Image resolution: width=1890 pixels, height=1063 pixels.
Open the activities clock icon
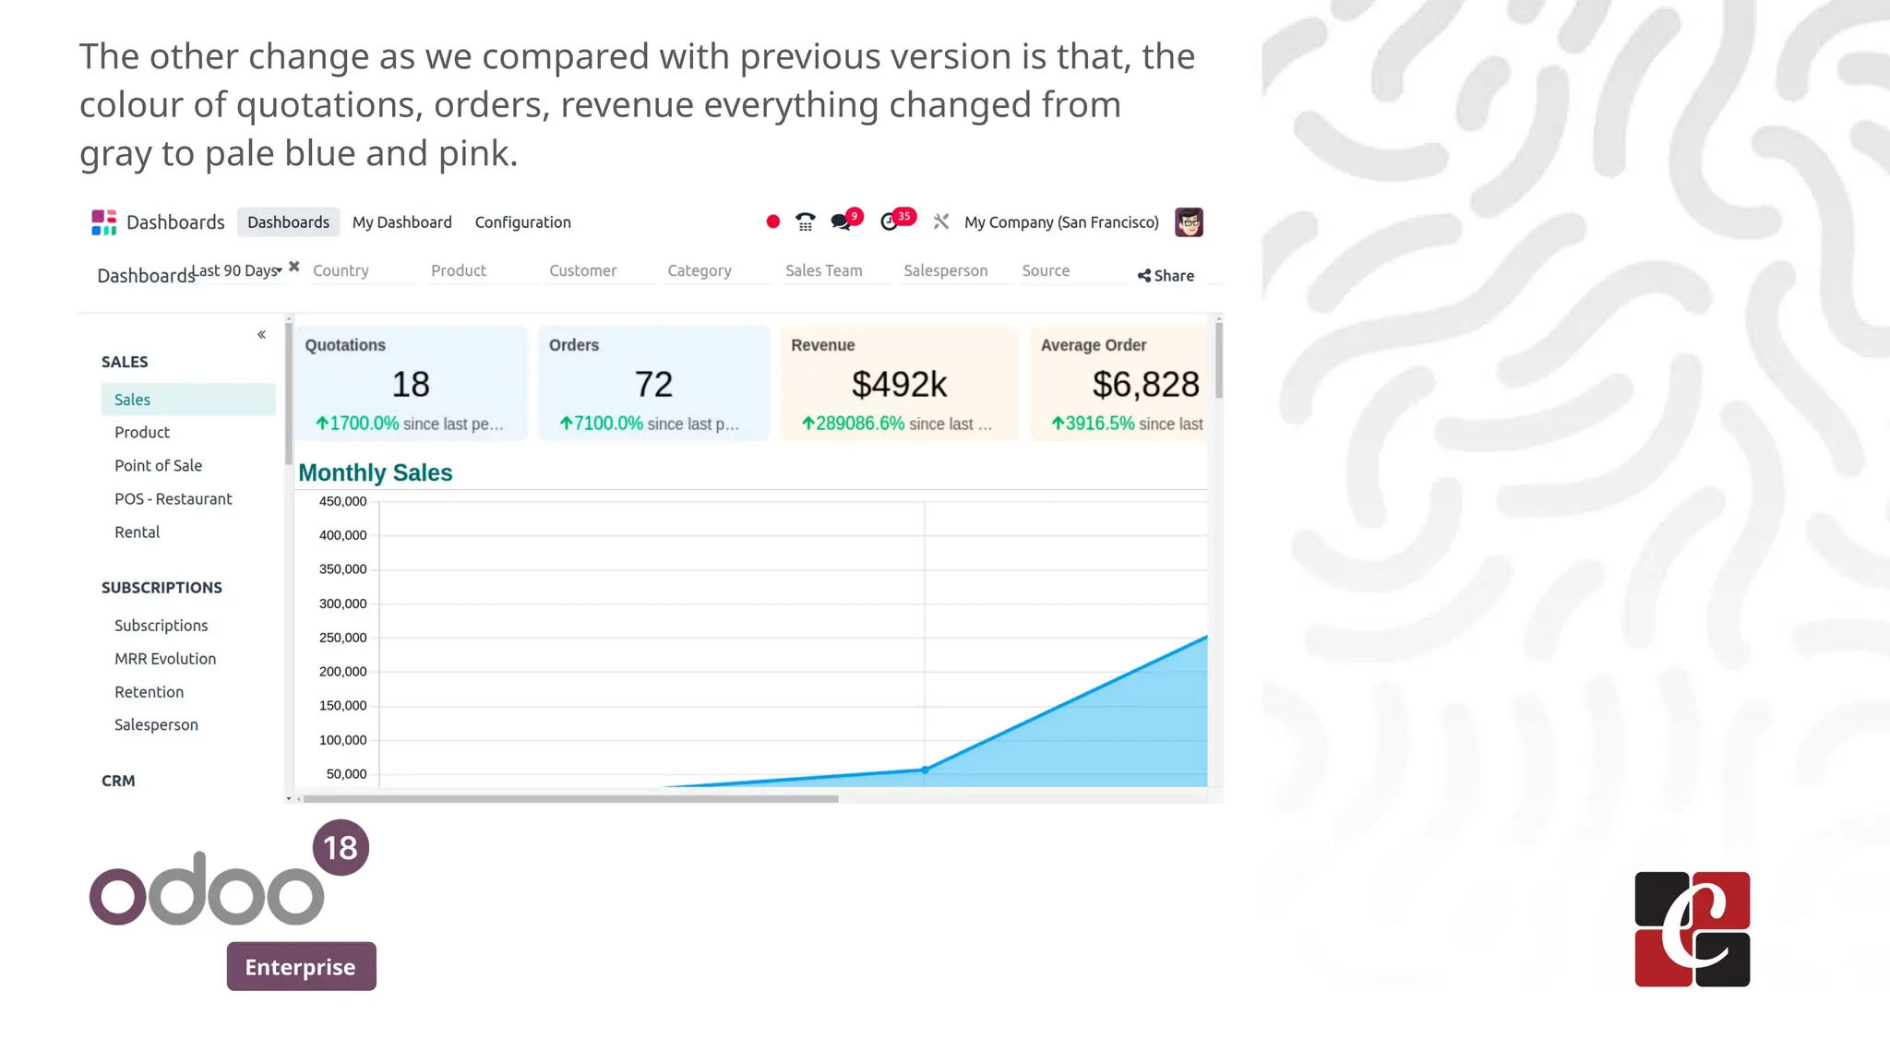(x=889, y=222)
